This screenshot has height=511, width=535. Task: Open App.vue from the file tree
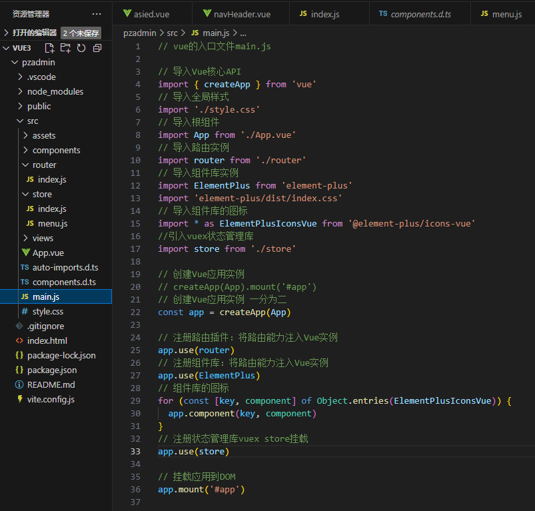(x=48, y=253)
